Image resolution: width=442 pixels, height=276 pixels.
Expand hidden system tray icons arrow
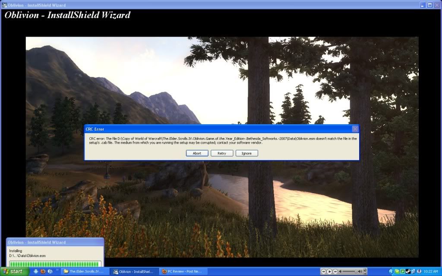click(391, 272)
